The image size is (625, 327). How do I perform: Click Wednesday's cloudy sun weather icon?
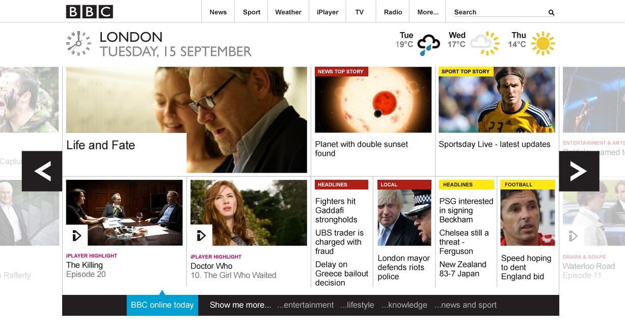(x=484, y=44)
